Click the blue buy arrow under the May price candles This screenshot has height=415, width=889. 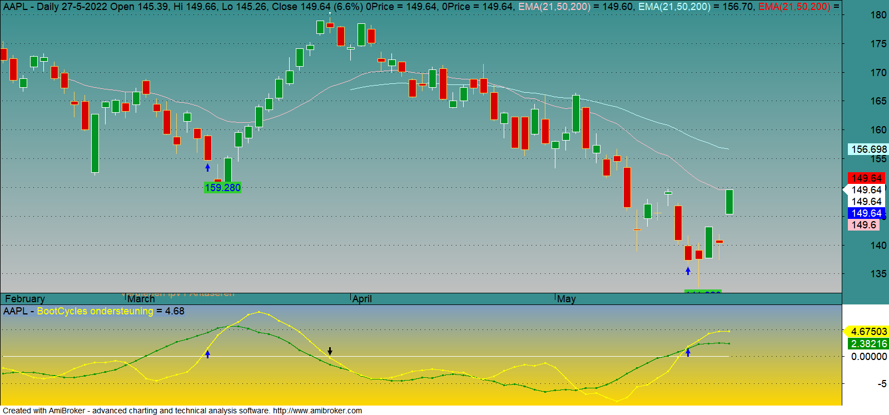688,271
